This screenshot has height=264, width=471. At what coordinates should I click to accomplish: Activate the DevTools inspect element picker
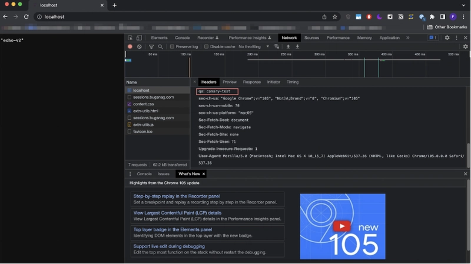click(130, 38)
